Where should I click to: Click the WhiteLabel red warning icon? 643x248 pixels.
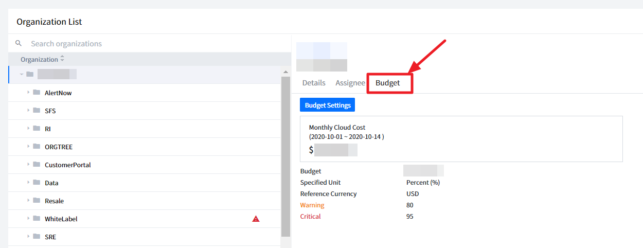coord(256,219)
